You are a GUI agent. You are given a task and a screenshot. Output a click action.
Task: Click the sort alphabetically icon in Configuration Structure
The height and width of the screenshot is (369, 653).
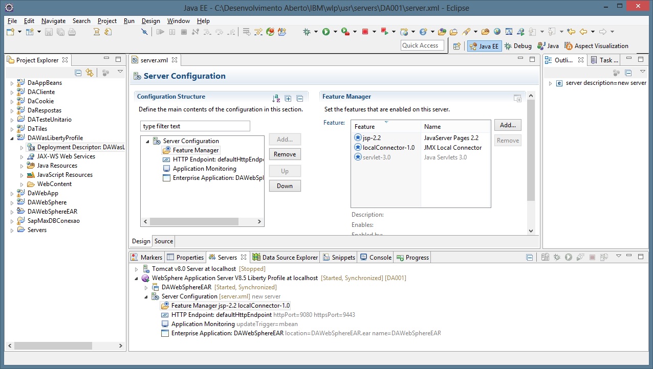point(276,99)
